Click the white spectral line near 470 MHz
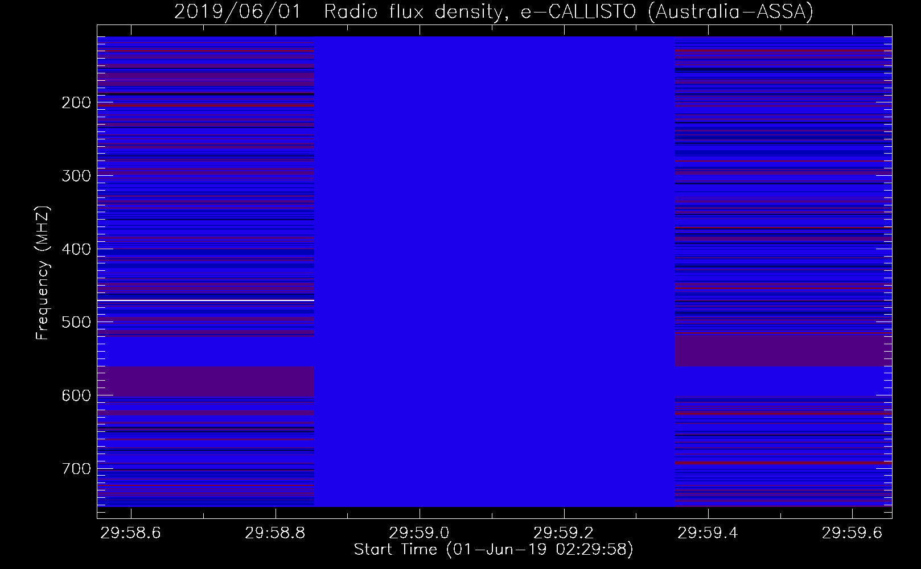 [205, 300]
